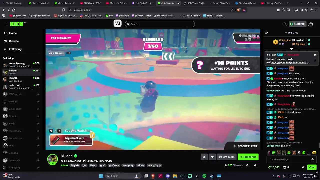Open a new browser tab
This screenshot has width=320, height=180.
tap(288, 3)
